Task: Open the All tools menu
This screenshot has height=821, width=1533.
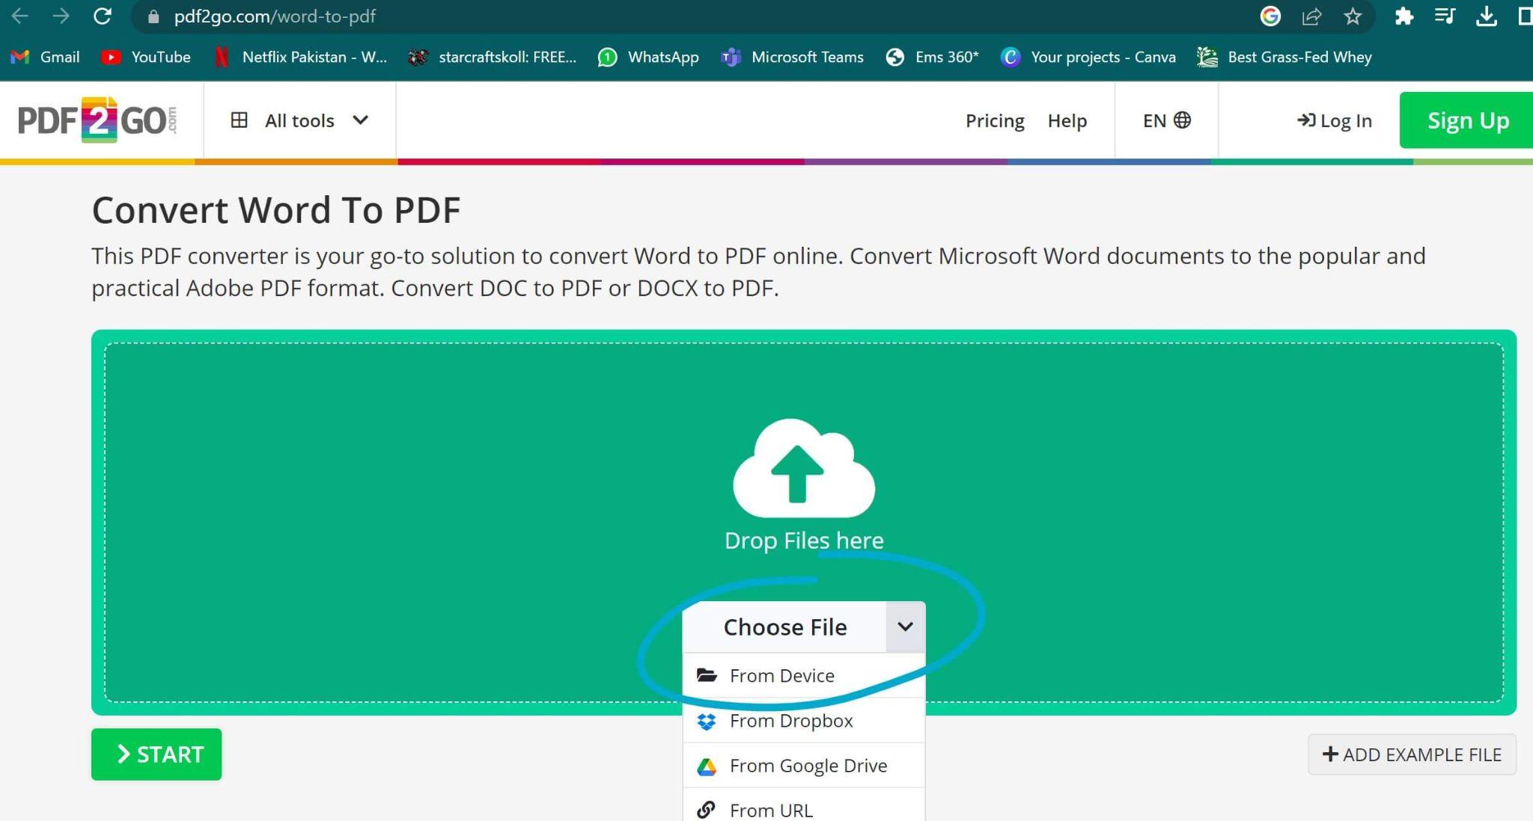Action: coord(299,120)
